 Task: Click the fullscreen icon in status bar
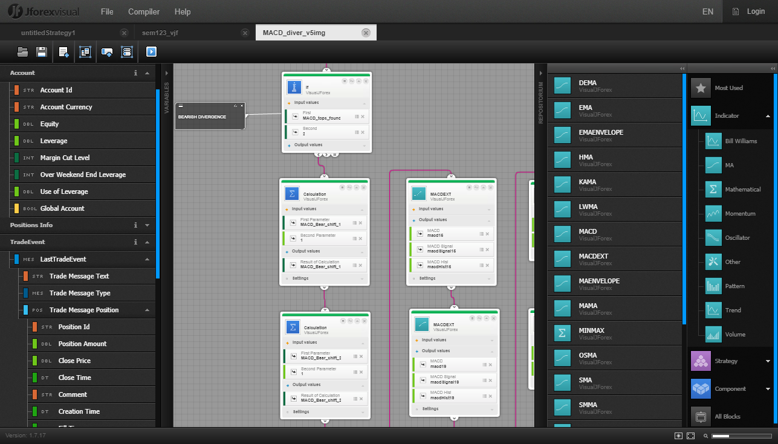691,436
